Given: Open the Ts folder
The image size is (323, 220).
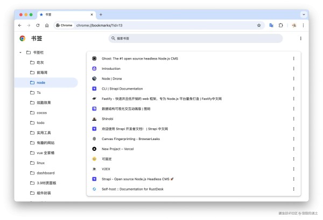Looking at the screenshot, I should click(36, 93).
